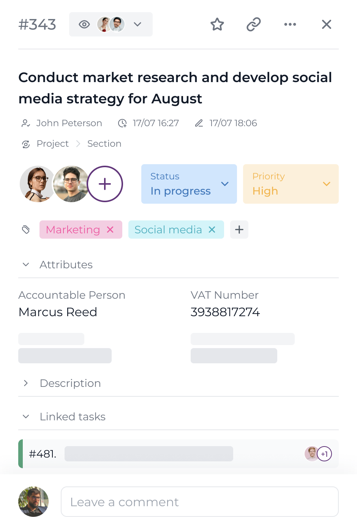Toggle the watchers eye icon
The width and height of the screenshot is (357, 529).
pyautogui.click(x=84, y=24)
